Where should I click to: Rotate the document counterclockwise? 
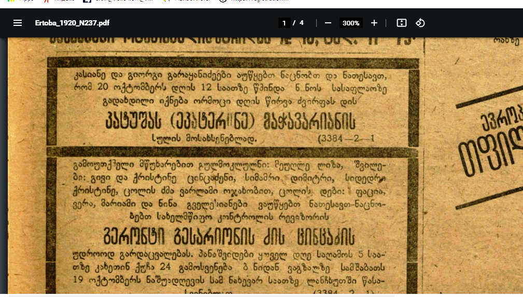[420, 23]
